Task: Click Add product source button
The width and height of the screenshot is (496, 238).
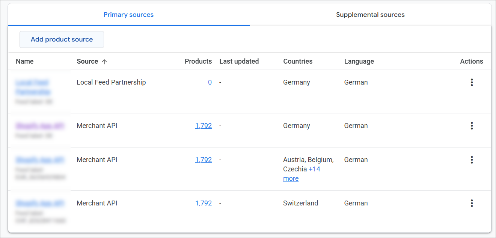Action: [x=62, y=39]
